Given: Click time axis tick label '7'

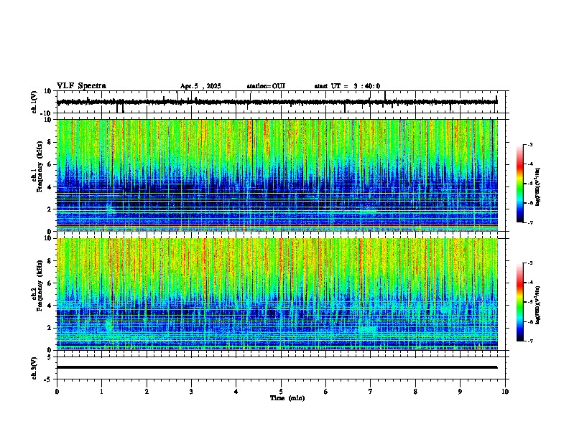Looking at the screenshot, I should point(371,392).
